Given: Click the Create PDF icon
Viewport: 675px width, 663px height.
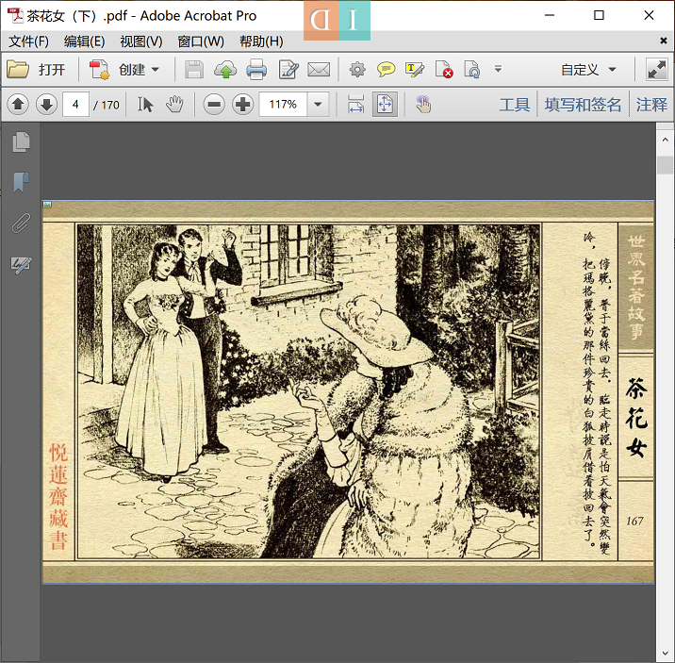Looking at the screenshot, I should tap(99, 69).
